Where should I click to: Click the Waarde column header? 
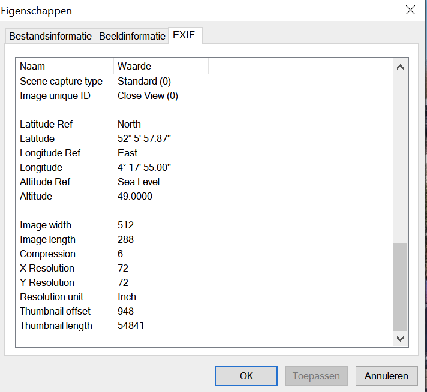(134, 66)
